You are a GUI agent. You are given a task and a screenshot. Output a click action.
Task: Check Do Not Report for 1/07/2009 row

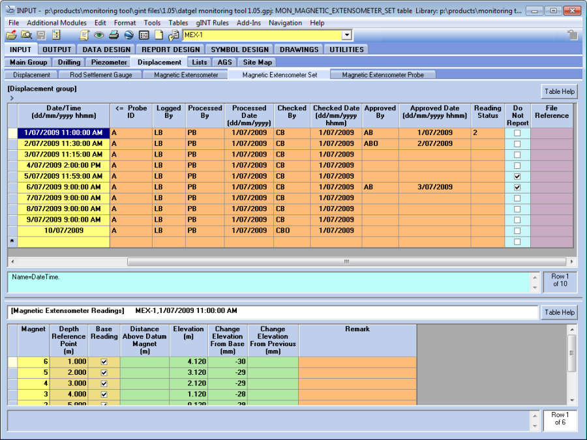[517, 133]
